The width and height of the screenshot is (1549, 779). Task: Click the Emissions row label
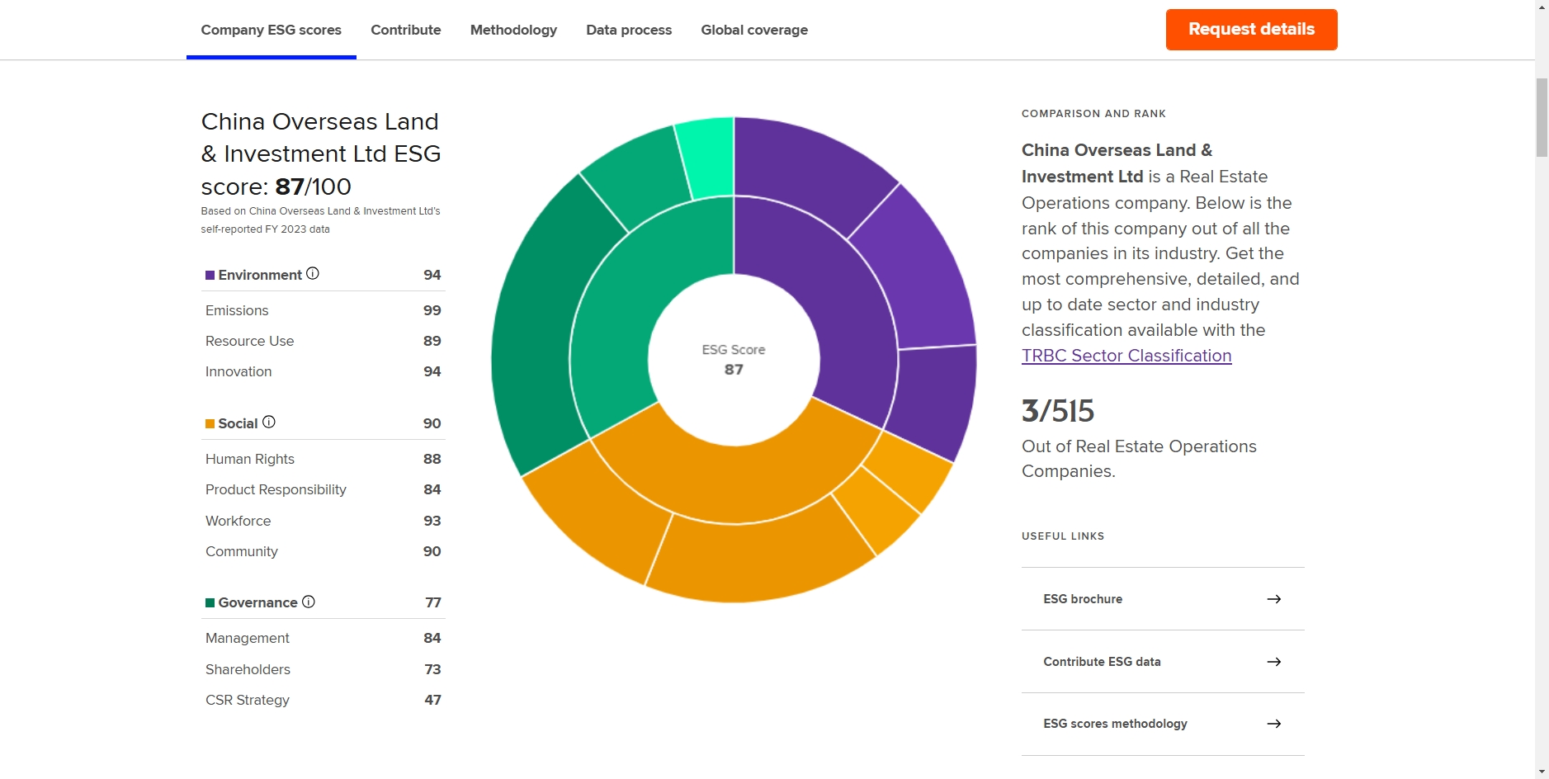(237, 310)
